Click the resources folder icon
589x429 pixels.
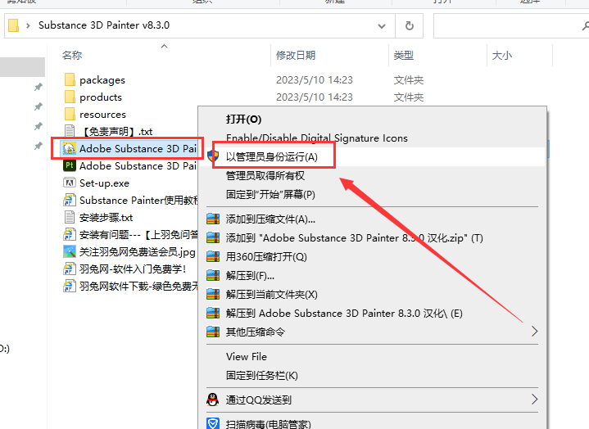pyautogui.click(x=70, y=114)
